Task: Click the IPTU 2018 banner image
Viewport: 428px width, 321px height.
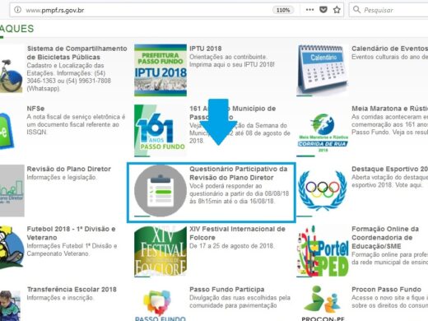Action: click(160, 70)
